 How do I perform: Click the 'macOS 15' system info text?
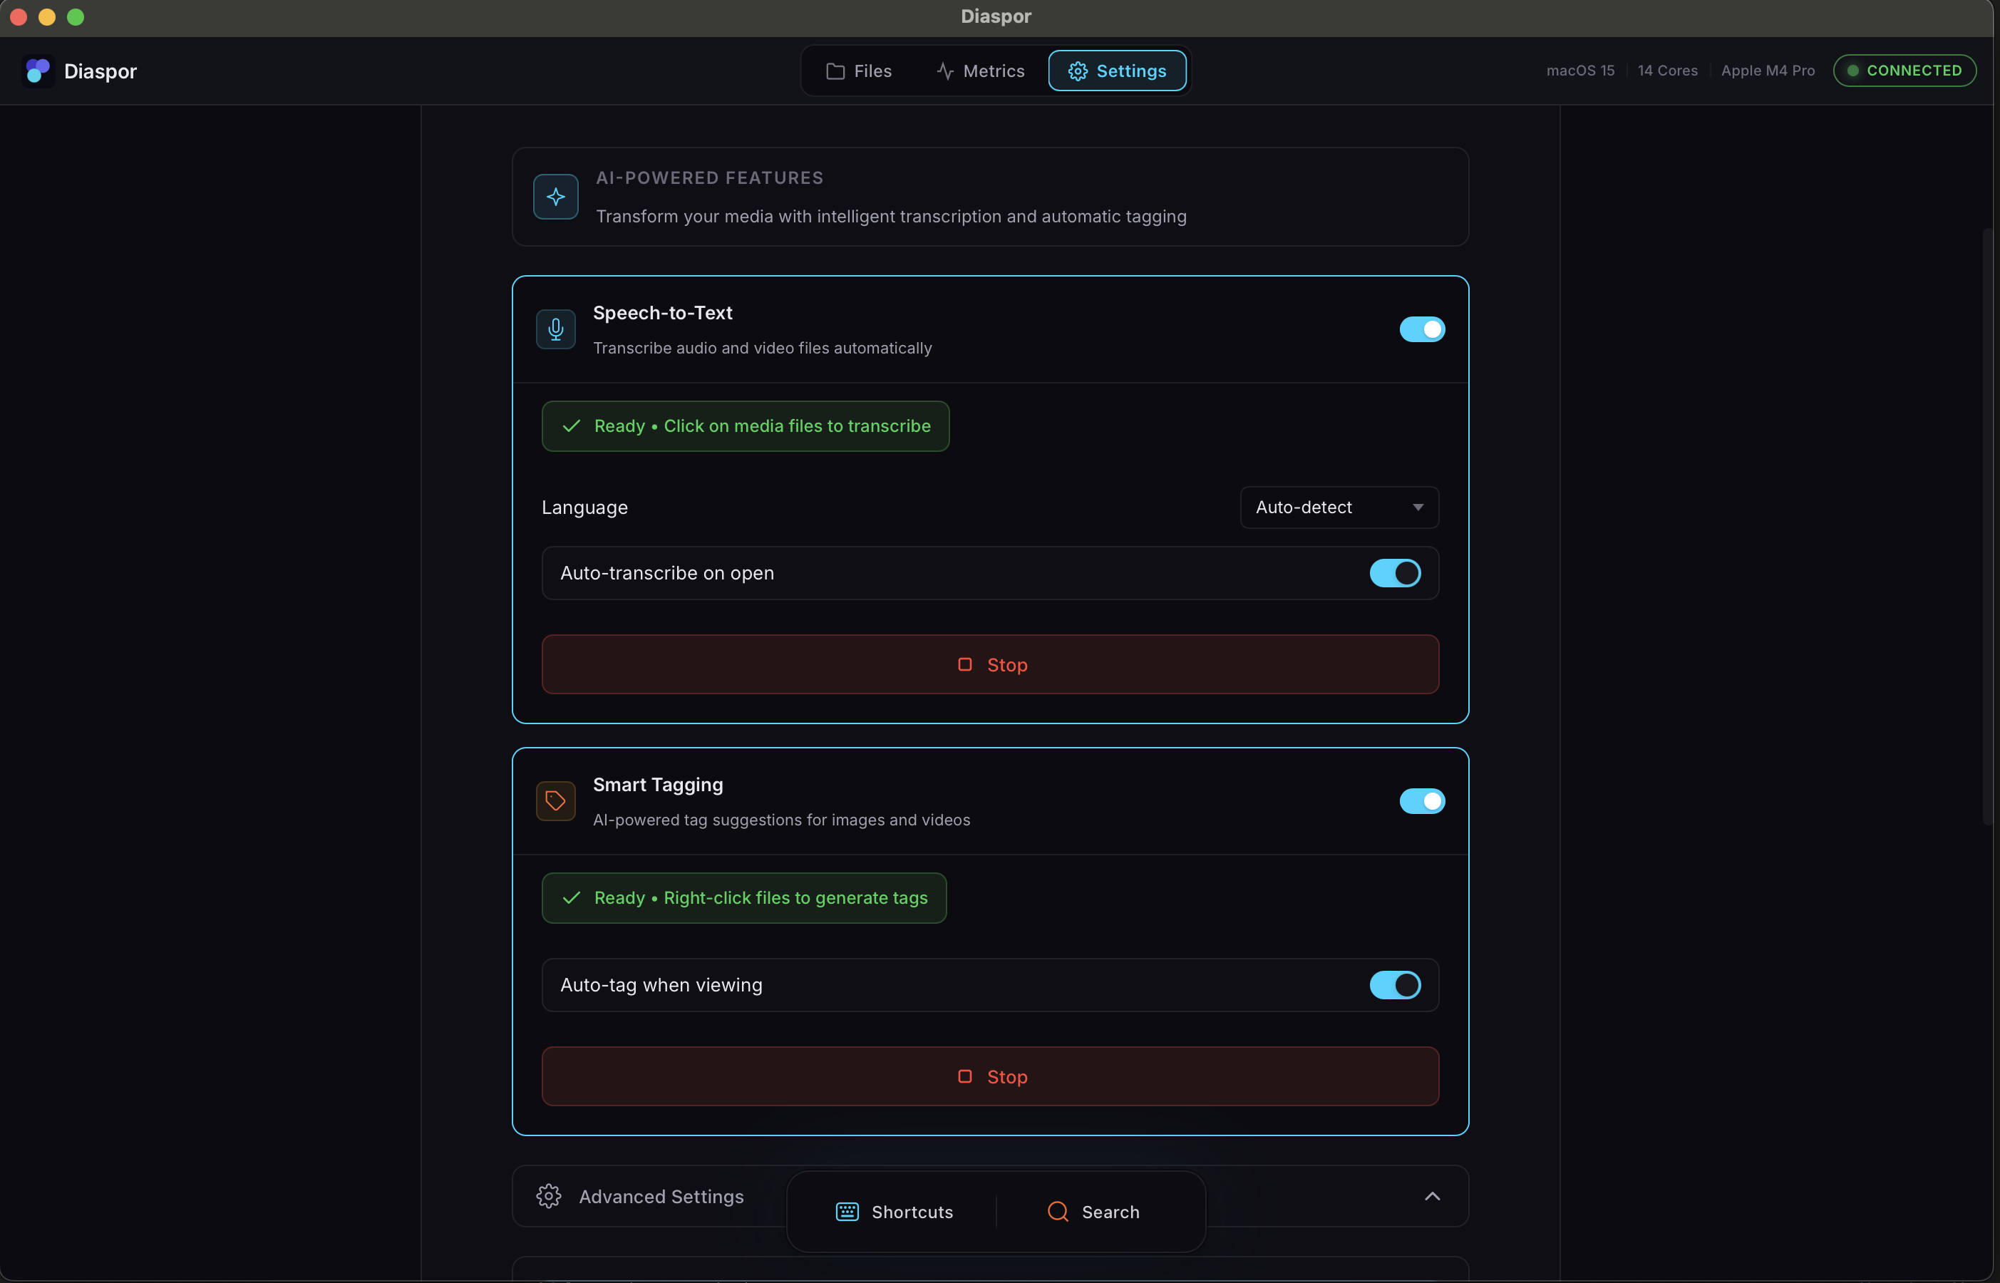coord(1580,71)
